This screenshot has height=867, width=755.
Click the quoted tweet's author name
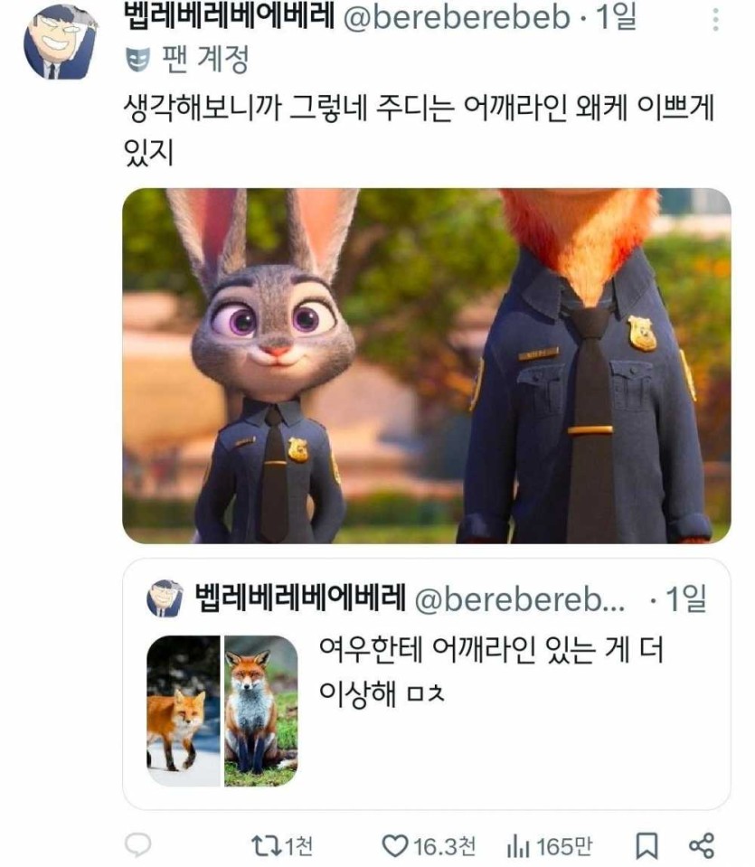300,598
